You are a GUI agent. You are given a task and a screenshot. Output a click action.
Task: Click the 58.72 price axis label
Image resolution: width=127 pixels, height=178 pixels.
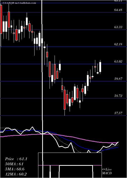(118, 96)
